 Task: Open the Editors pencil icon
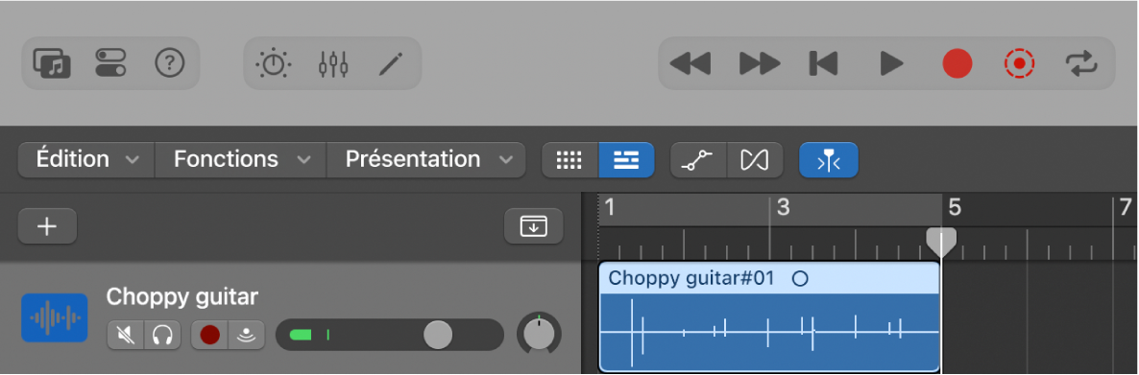391,64
